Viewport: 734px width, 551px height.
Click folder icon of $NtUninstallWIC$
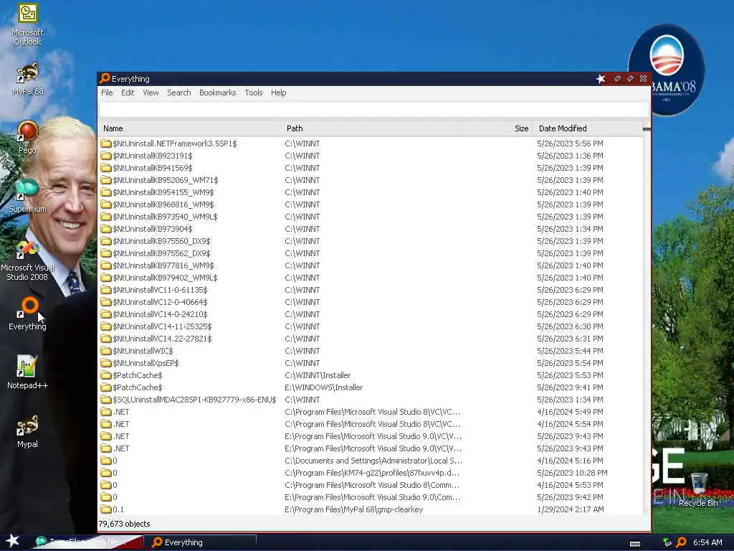pos(106,350)
